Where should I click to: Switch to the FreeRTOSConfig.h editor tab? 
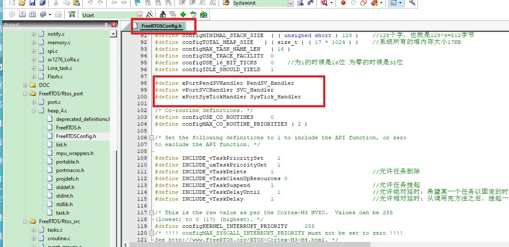pos(161,26)
